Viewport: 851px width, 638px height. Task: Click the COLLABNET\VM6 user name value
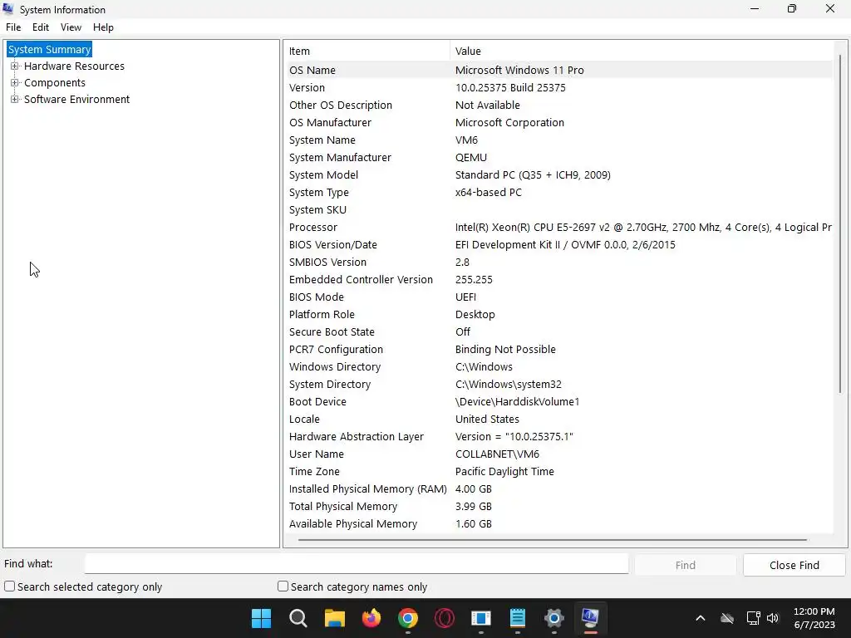(497, 454)
